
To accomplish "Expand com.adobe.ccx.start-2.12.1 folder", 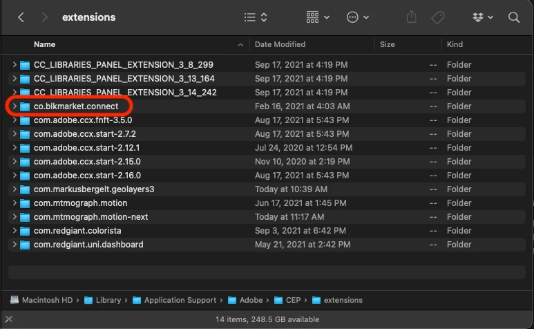I will pyautogui.click(x=15, y=147).
